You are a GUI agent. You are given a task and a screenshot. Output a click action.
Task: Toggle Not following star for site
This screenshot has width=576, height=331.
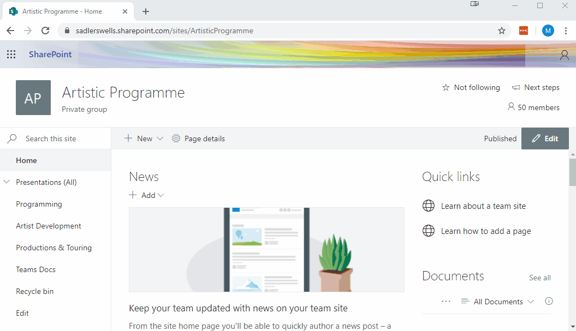(x=446, y=87)
